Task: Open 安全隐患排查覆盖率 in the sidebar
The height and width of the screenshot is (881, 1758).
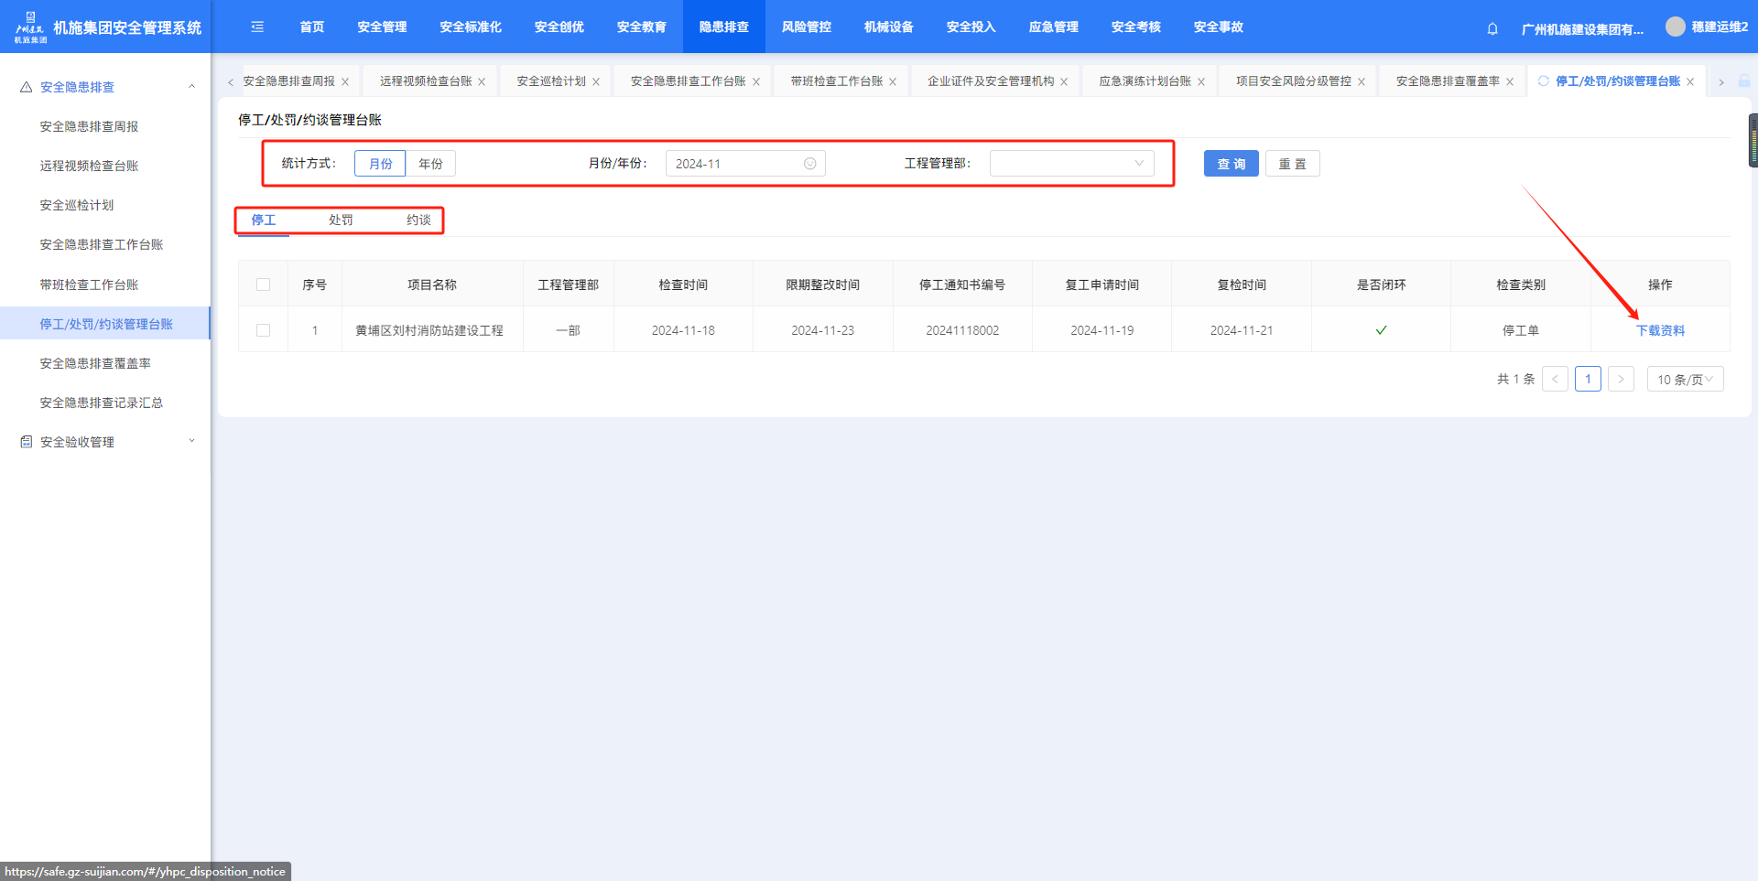Action: pyautogui.click(x=95, y=363)
